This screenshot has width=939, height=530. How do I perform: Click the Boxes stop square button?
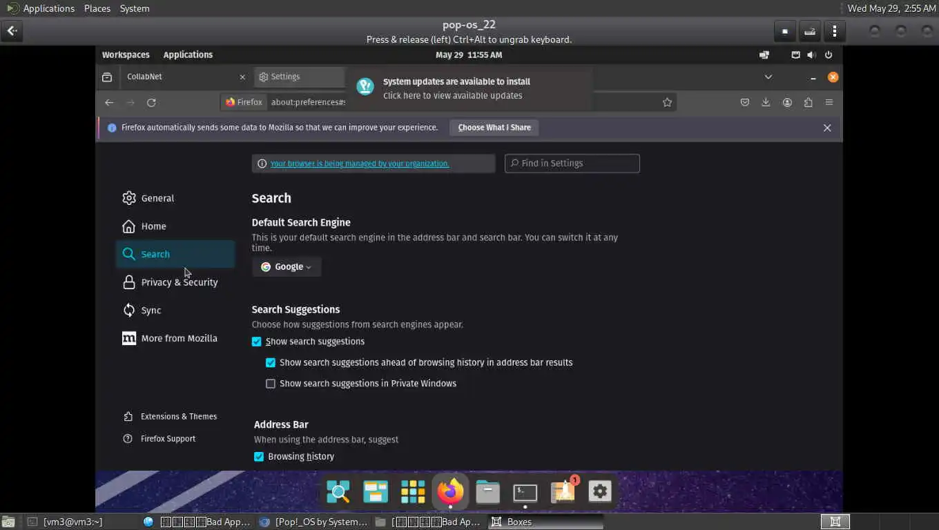click(785, 31)
